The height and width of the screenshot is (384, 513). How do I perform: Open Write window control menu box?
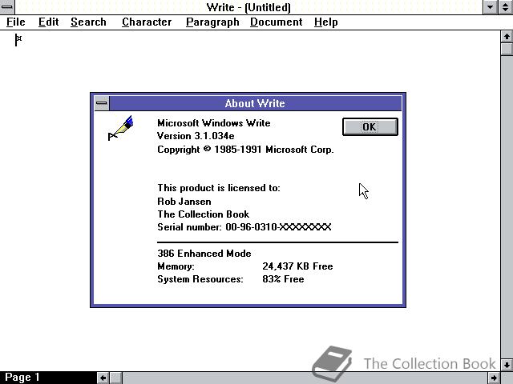7,7
